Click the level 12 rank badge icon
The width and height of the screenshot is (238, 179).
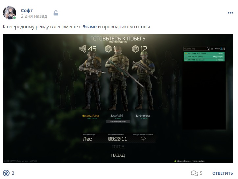click(135, 49)
